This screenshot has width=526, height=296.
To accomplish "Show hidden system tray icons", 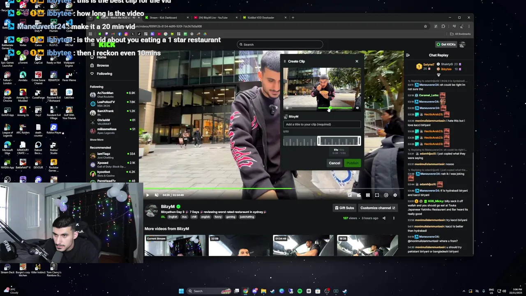I will click(464, 291).
